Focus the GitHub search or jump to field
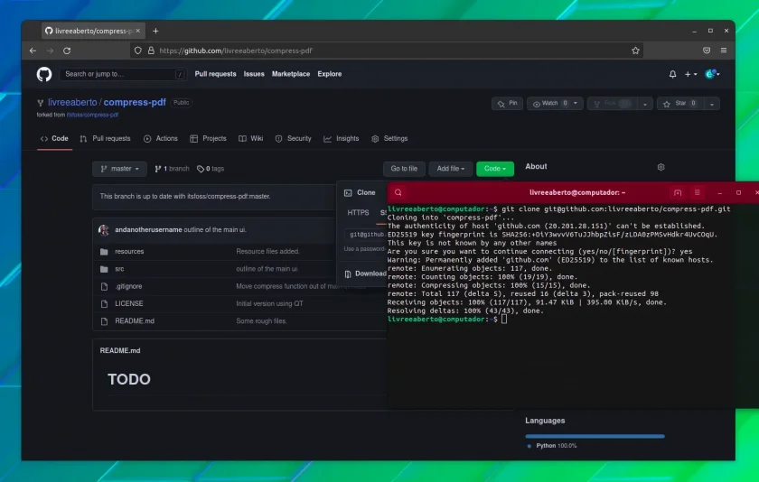 pyautogui.click(x=123, y=74)
